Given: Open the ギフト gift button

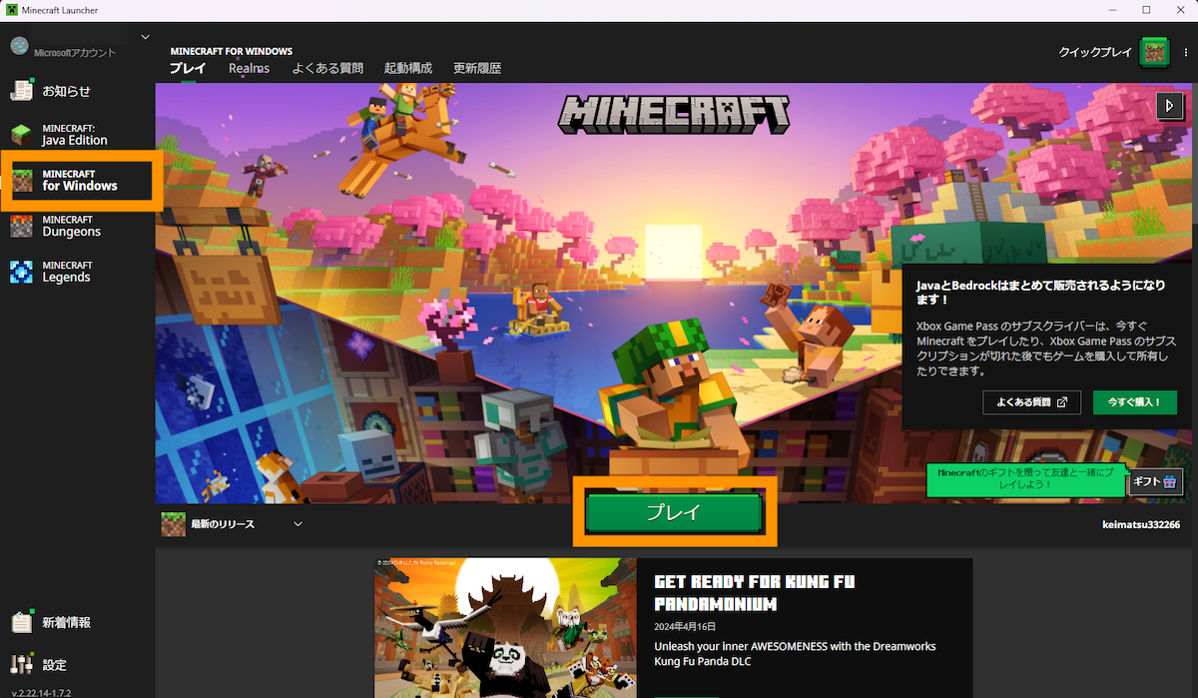Looking at the screenshot, I should point(1155,481).
